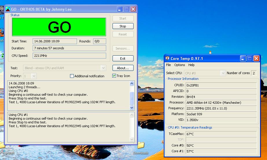
Task: Click the VID value 1.3500v
Action: [x=221, y=120]
